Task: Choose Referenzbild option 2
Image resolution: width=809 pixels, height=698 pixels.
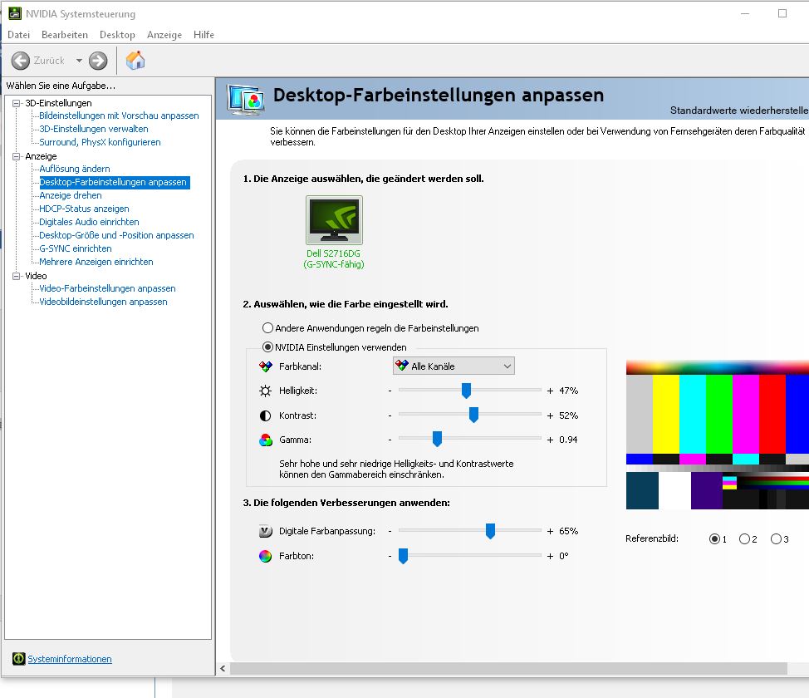Action: (x=744, y=539)
